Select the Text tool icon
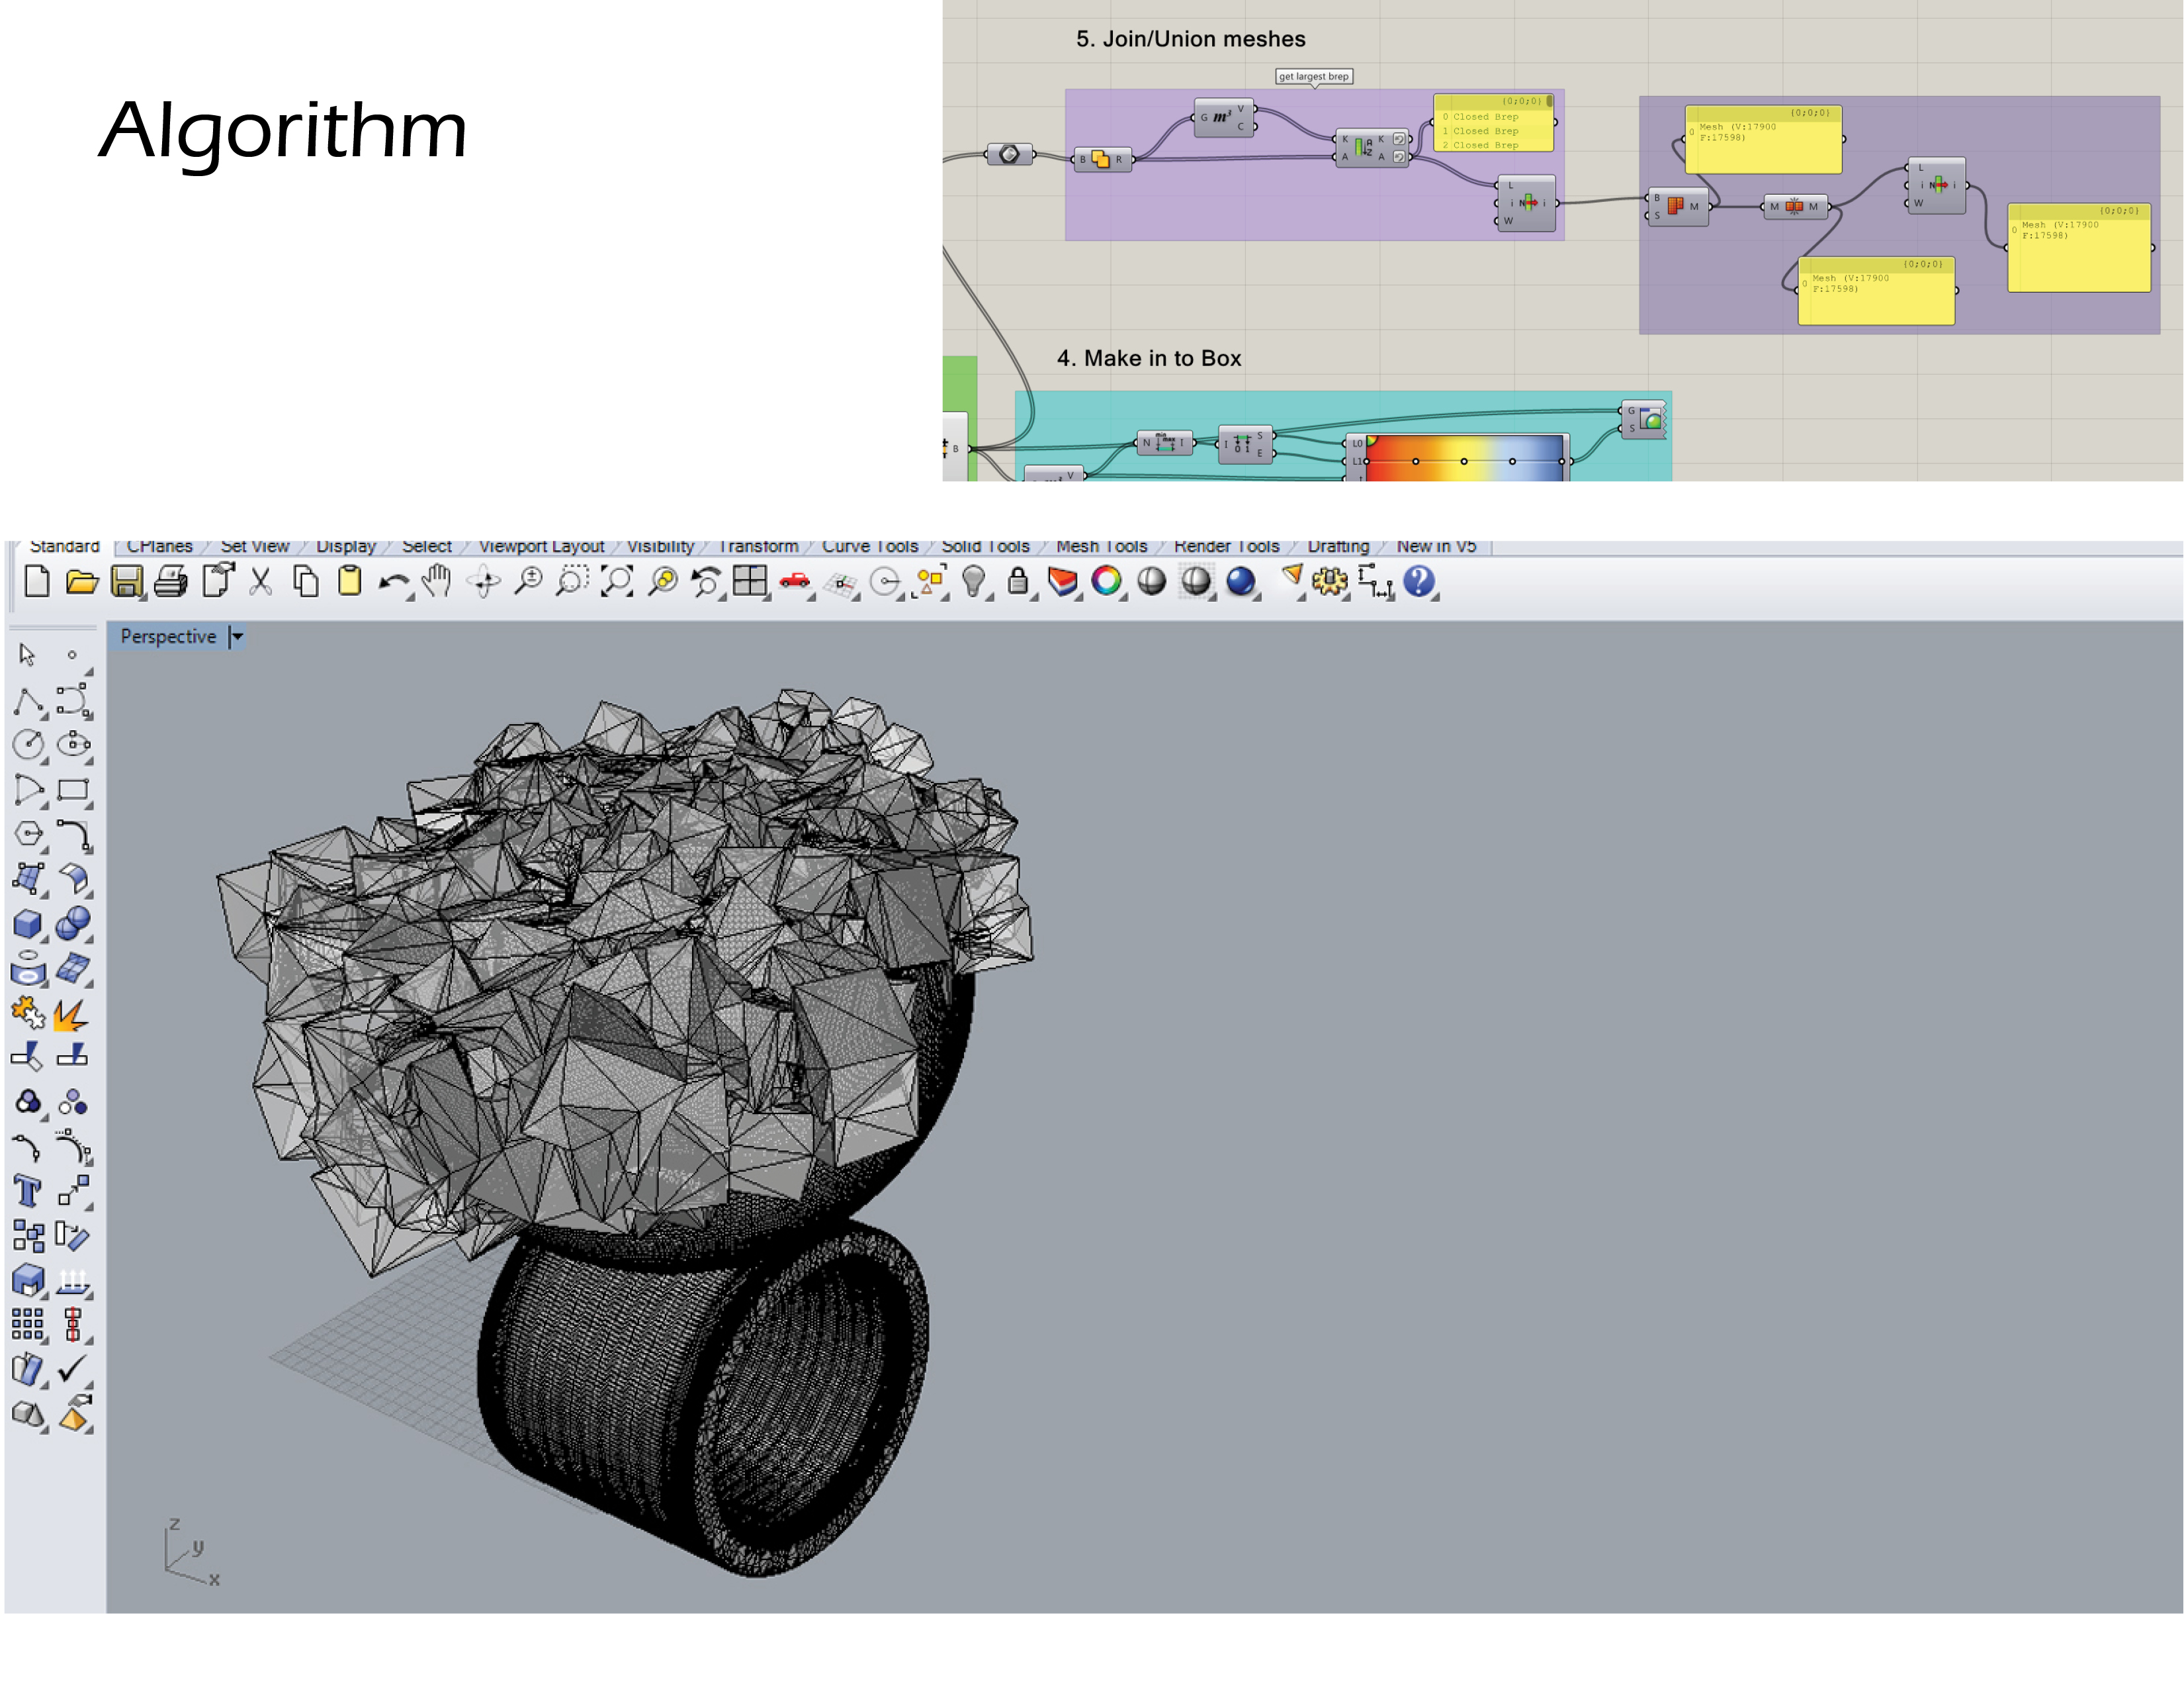The image size is (2184, 1688). [x=27, y=1192]
